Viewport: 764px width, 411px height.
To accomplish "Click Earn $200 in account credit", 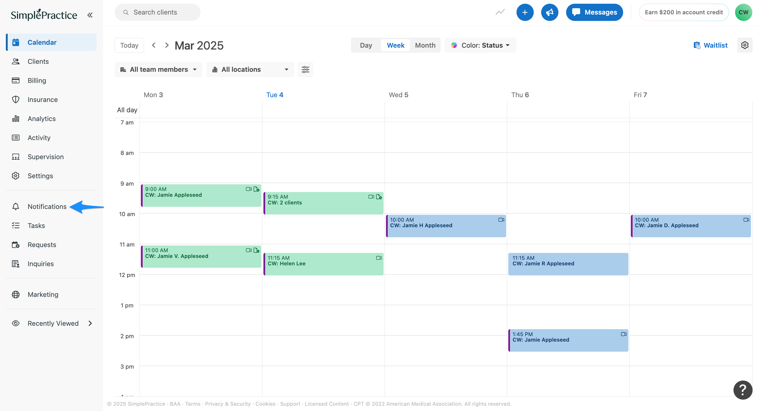I will point(684,12).
